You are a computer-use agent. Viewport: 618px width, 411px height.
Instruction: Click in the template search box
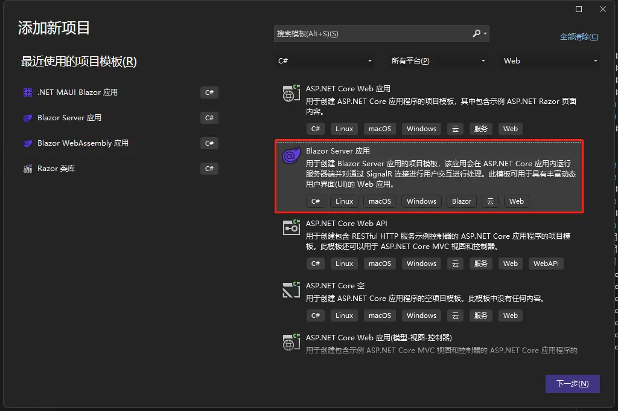371,34
